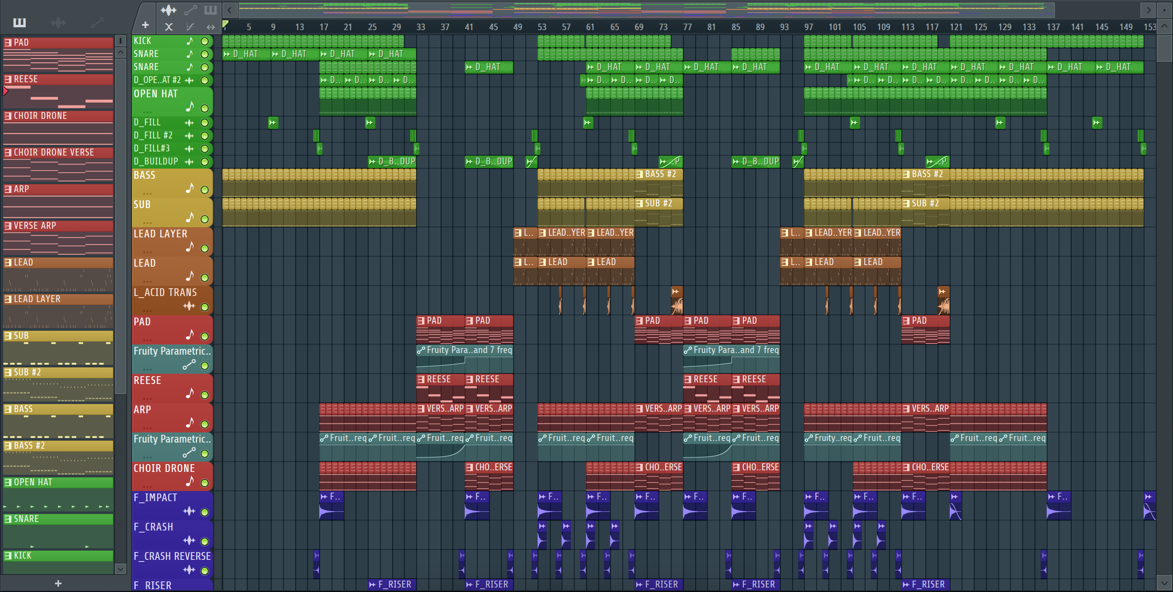Click bar 49 on the timeline ruler

pos(518,27)
